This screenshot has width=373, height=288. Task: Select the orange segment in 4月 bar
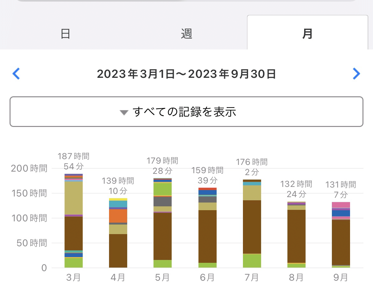[x=118, y=216]
